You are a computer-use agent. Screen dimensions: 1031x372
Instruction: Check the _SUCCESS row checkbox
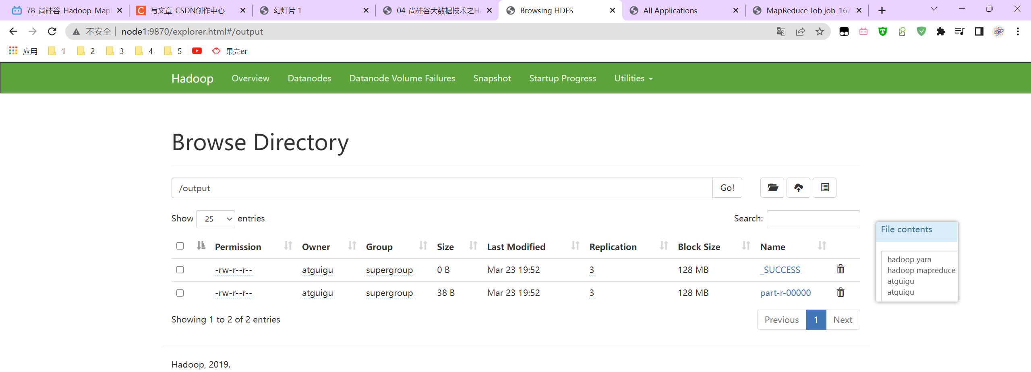pyautogui.click(x=180, y=270)
